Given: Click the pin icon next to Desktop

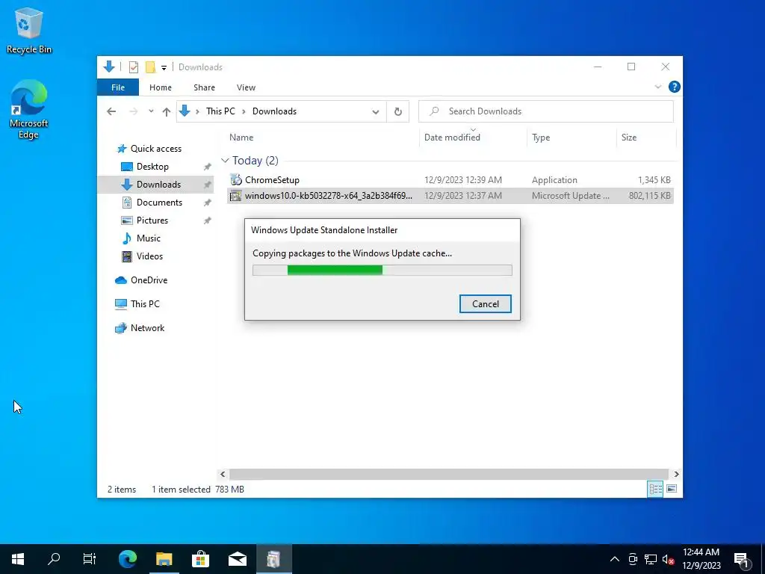Looking at the screenshot, I should (208, 167).
